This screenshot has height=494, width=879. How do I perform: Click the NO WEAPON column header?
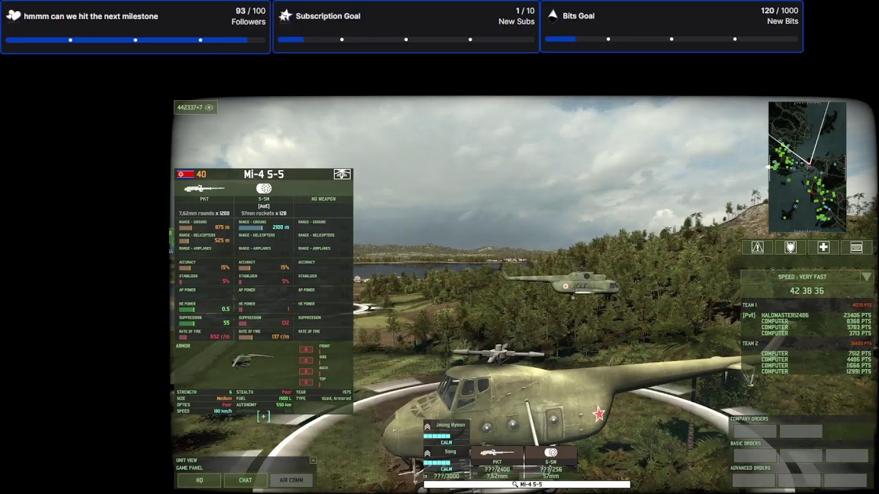(323, 199)
